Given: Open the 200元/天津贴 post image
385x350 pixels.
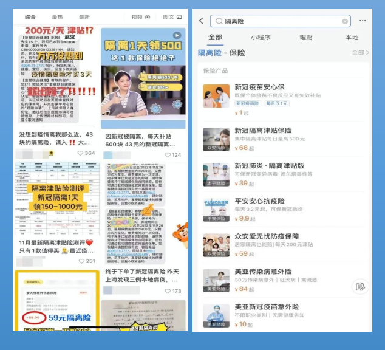Looking at the screenshot, I should pos(57,75).
